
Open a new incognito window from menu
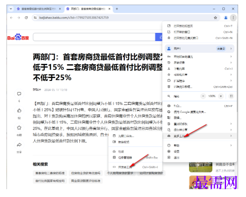coord(200,38)
